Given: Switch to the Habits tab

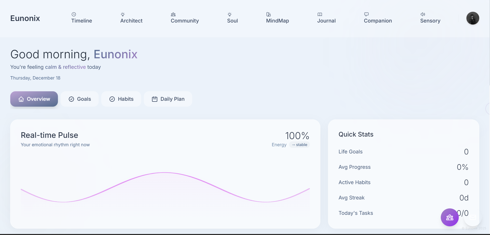Looking at the screenshot, I should tap(121, 99).
